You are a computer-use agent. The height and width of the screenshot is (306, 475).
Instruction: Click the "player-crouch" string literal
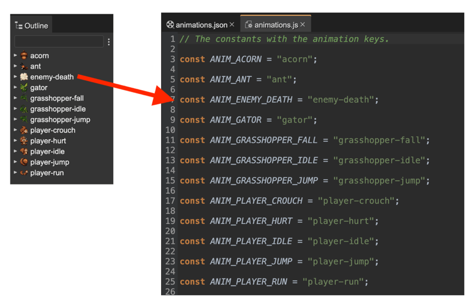point(356,201)
